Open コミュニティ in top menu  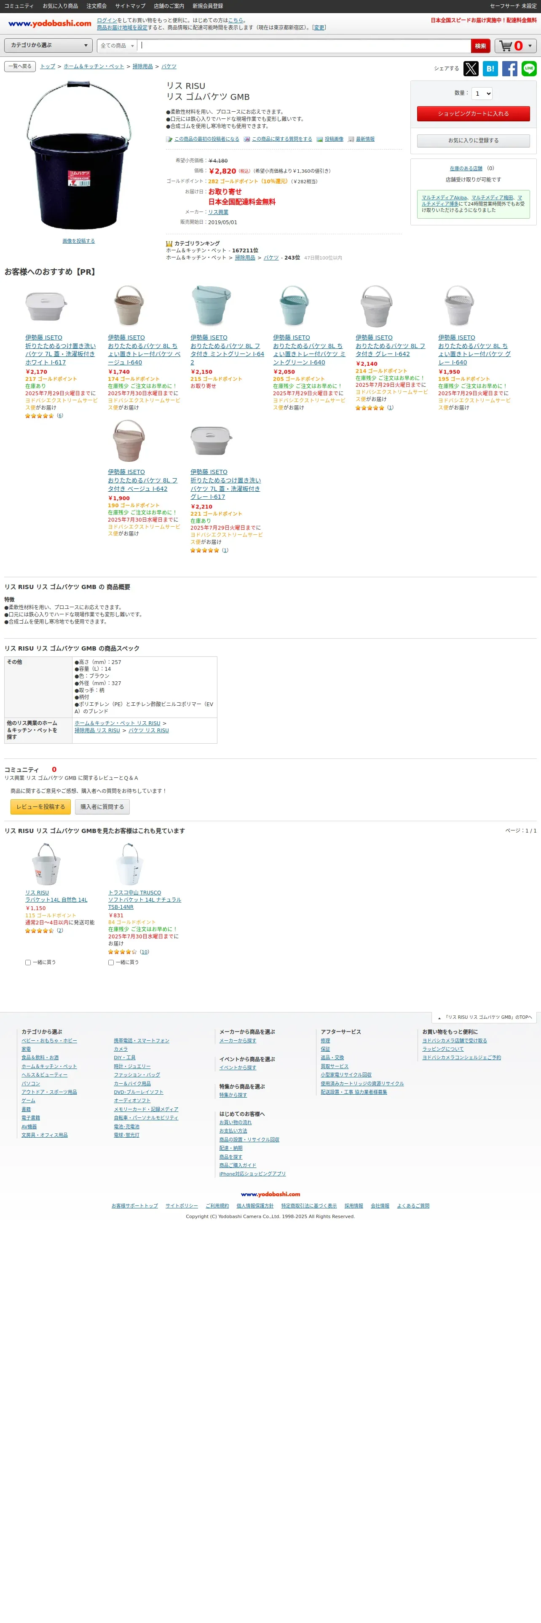pos(19,6)
